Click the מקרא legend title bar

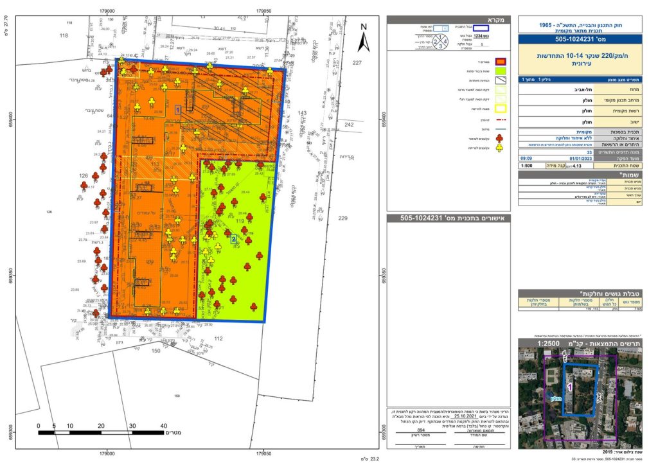[449, 20]
